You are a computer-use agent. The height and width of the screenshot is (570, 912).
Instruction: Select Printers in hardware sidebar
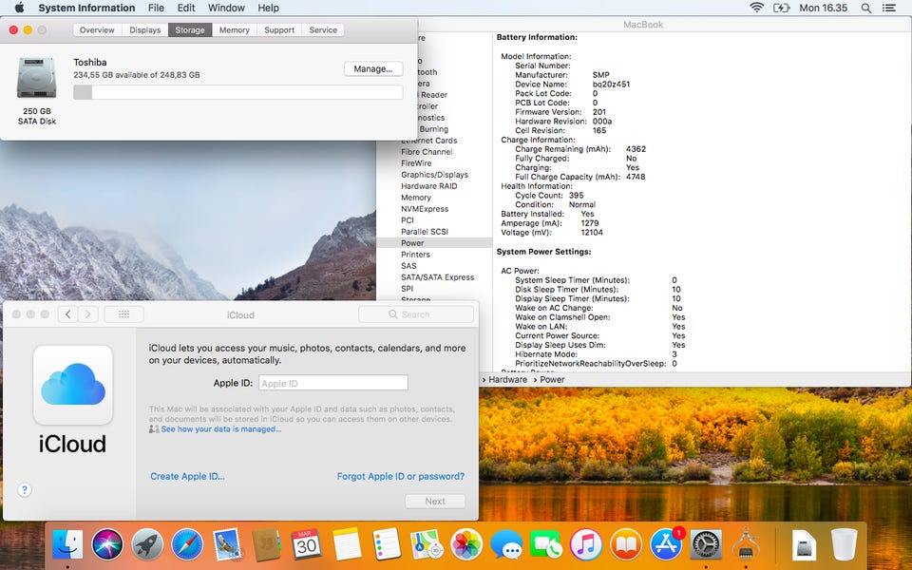(415, 255)
